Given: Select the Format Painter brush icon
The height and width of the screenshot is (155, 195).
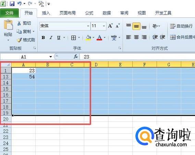Looking at the screenshot, I should point(19,40).
